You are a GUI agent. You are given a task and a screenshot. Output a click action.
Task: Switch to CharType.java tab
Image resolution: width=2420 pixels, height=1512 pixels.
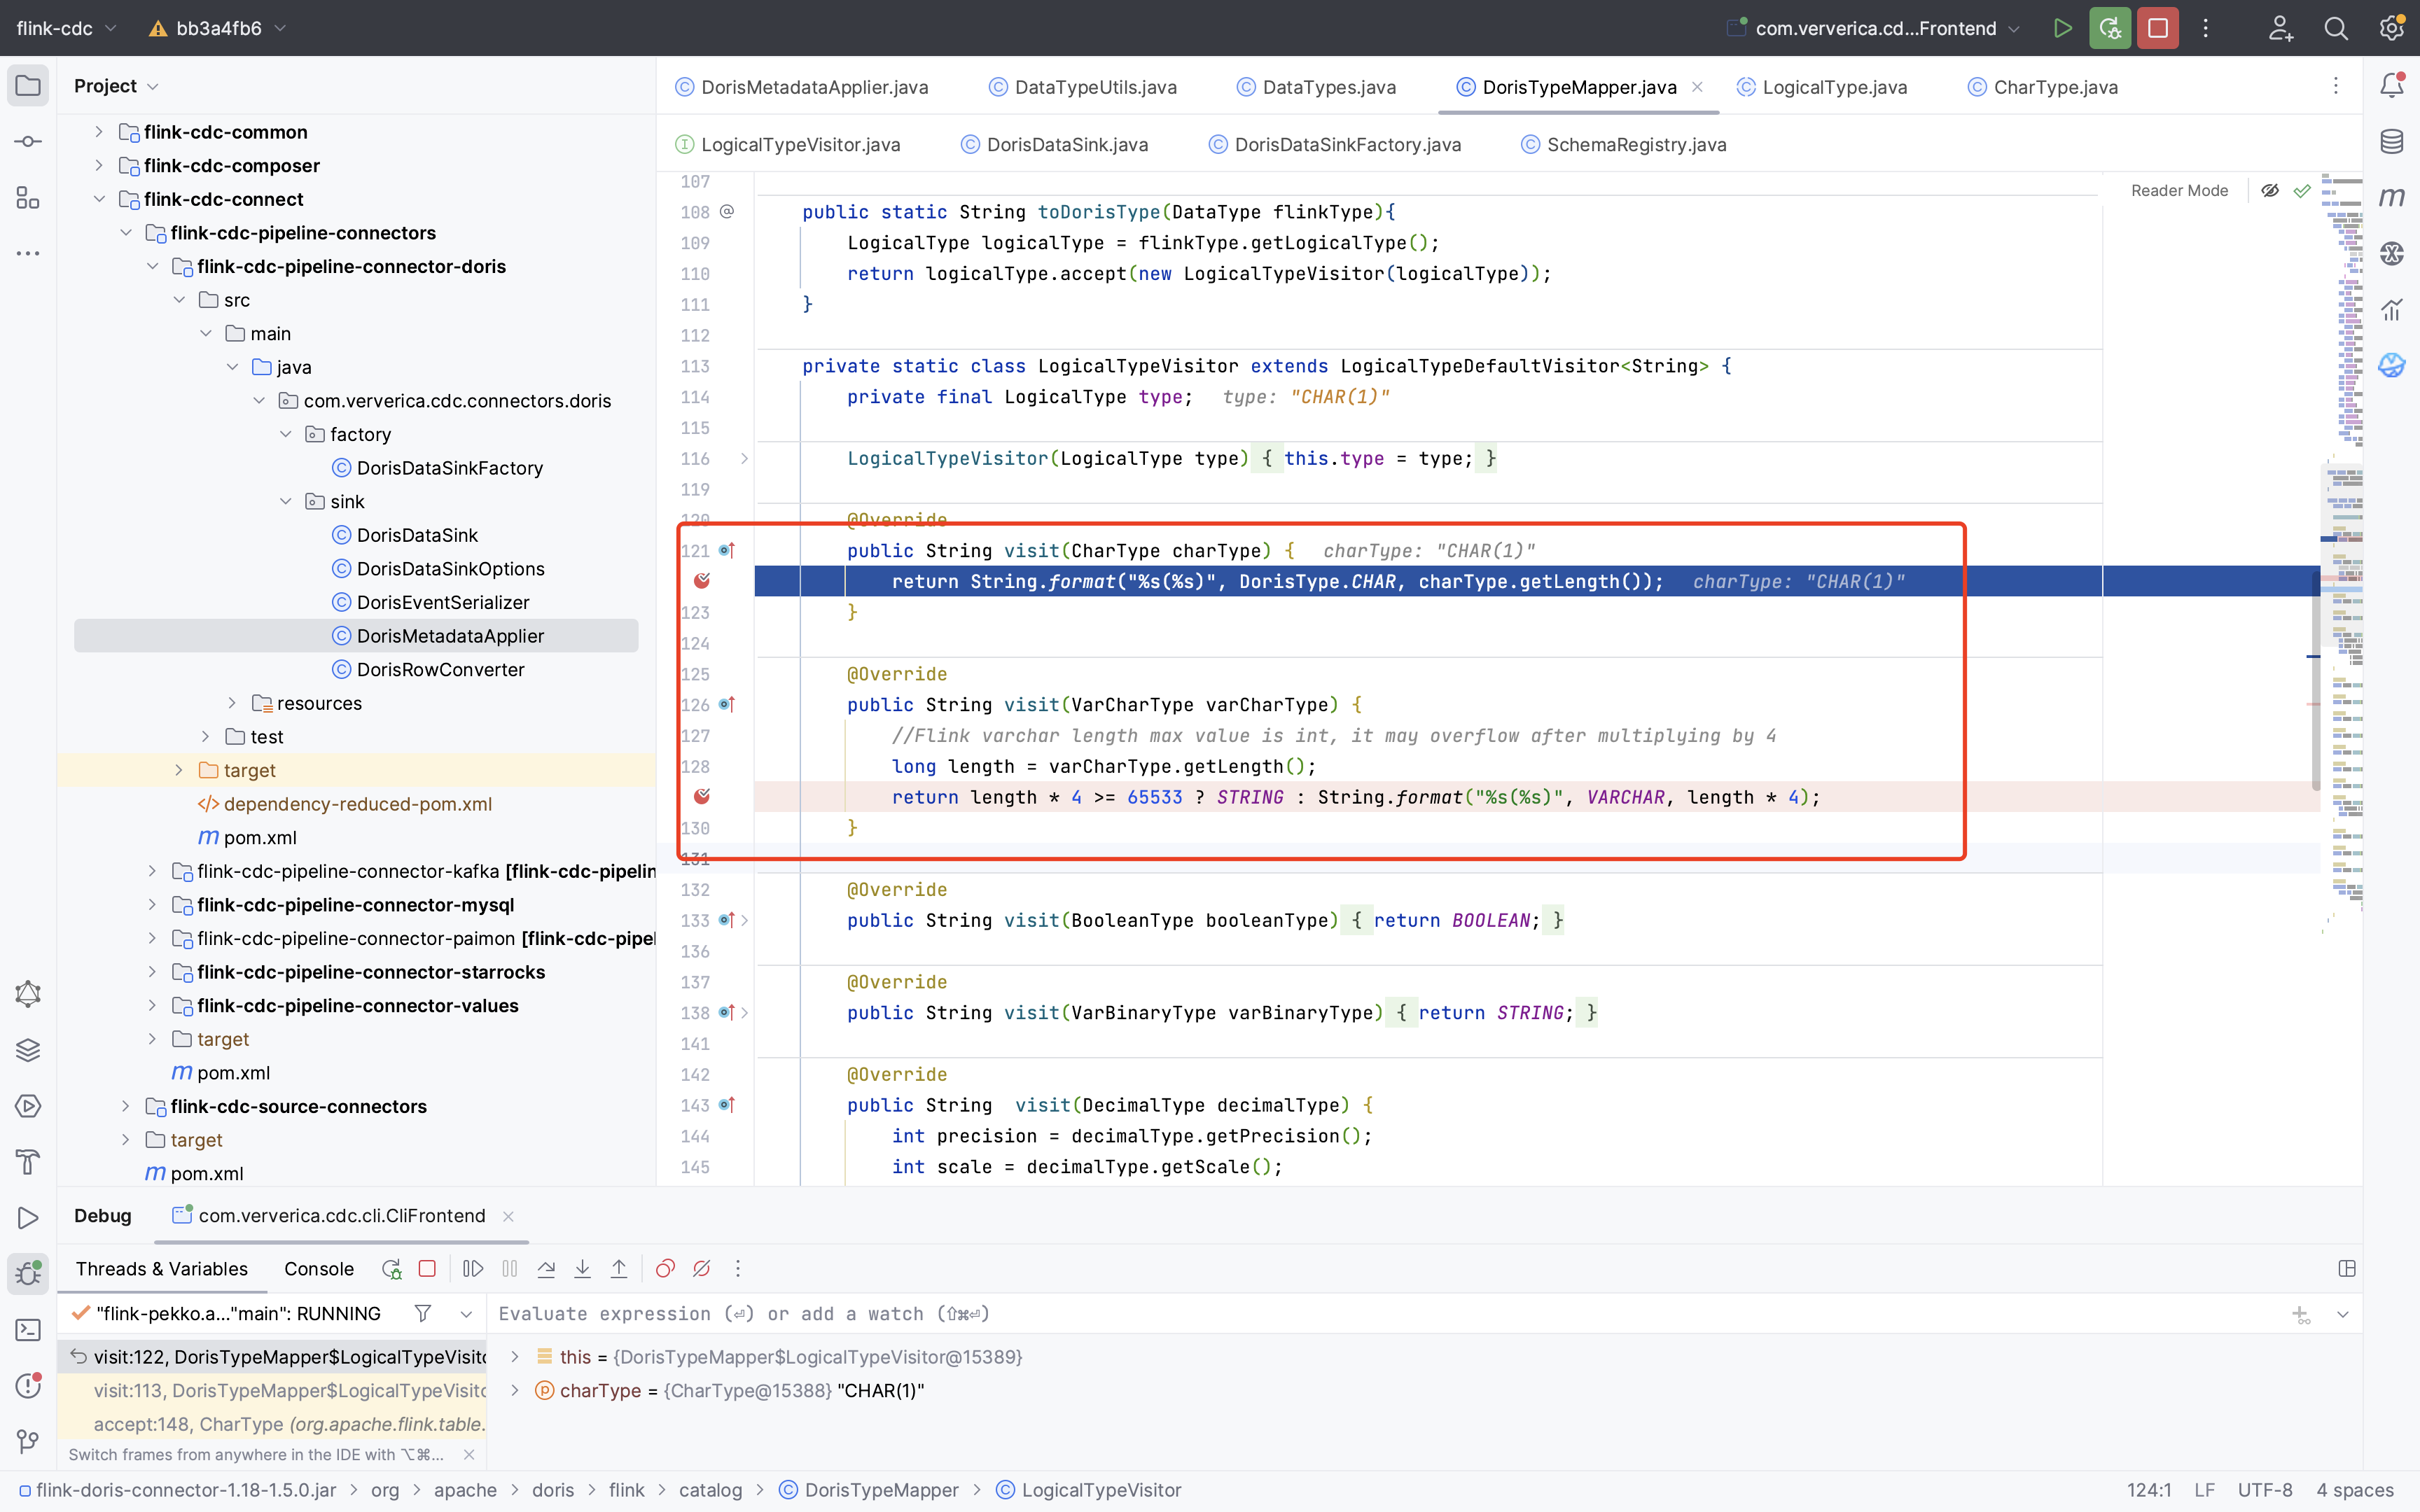click(2043, 87)
